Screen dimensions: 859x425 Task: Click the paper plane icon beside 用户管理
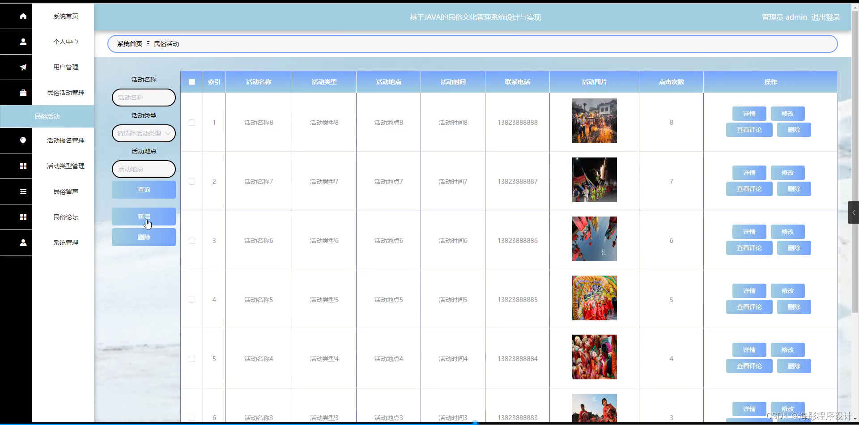[x=23, y=67]
